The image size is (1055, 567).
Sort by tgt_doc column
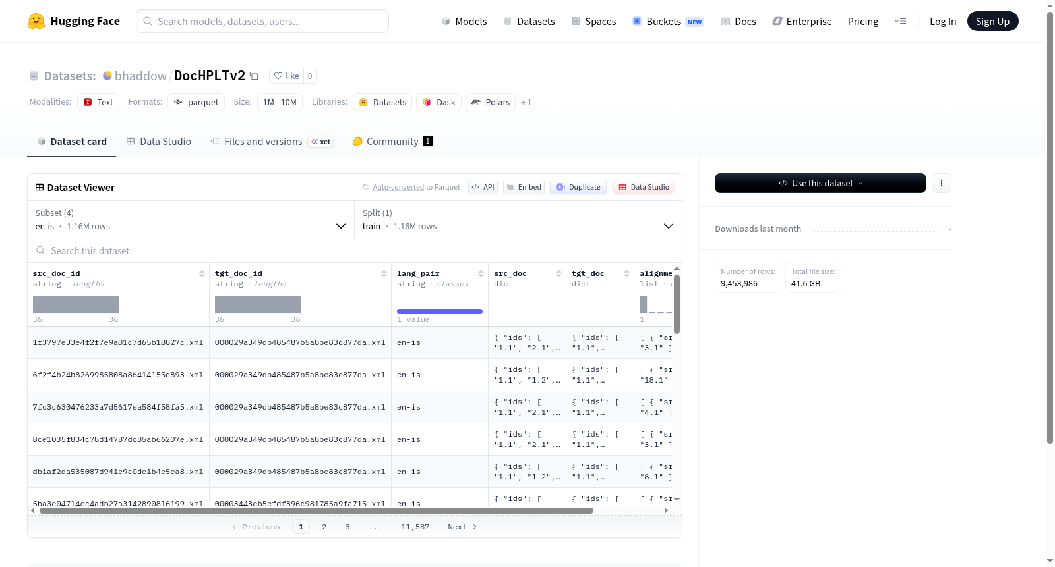pyautogui.click(x=626, y=273)
